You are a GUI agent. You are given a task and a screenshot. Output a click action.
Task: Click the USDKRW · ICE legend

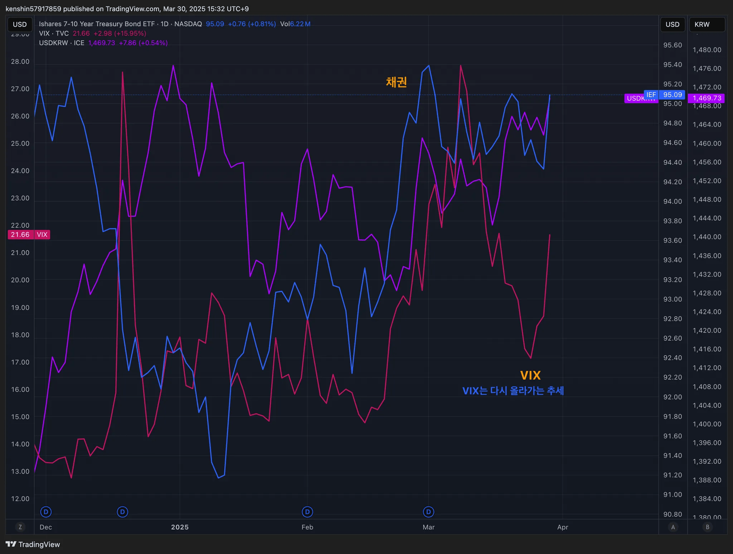tap(62, 43)
